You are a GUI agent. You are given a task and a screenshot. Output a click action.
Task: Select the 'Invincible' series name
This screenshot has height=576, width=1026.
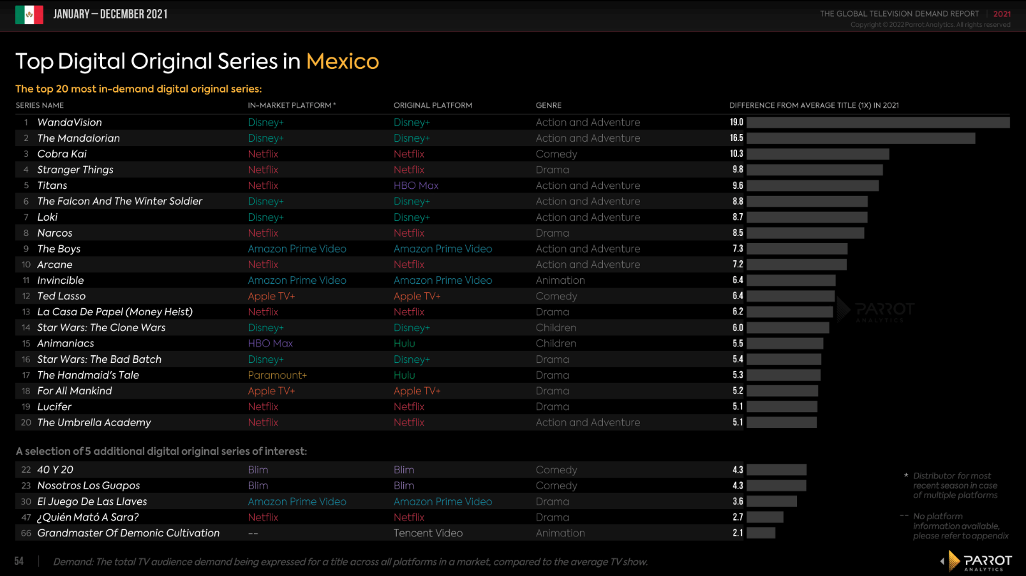(x=61, y=281)
